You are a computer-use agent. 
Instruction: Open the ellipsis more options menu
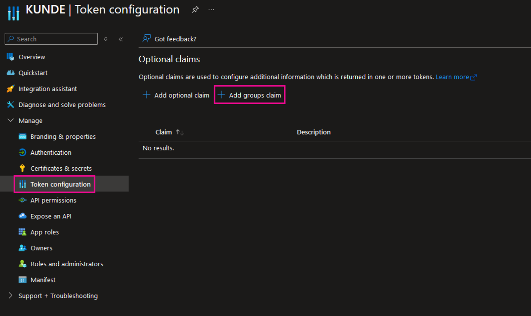[x=211, y=10]
